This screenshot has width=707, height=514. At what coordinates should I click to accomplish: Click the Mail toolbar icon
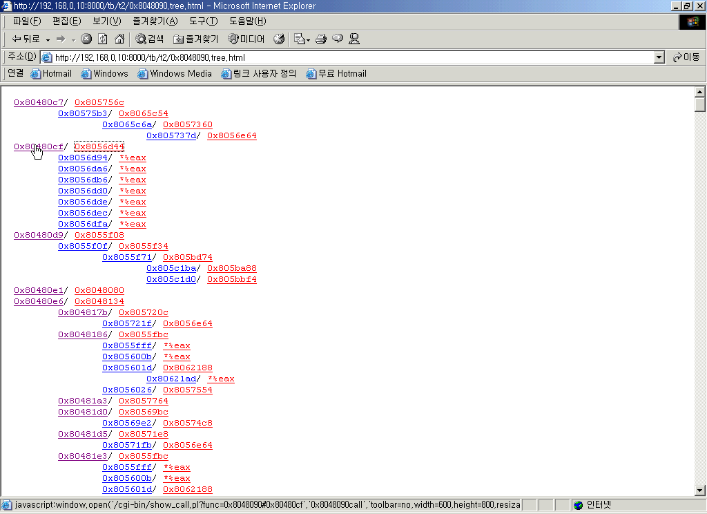pos(302,39)
